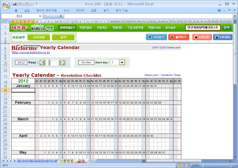
Task: Click the 사용방법 navigation button
Action: pos(39,37)
